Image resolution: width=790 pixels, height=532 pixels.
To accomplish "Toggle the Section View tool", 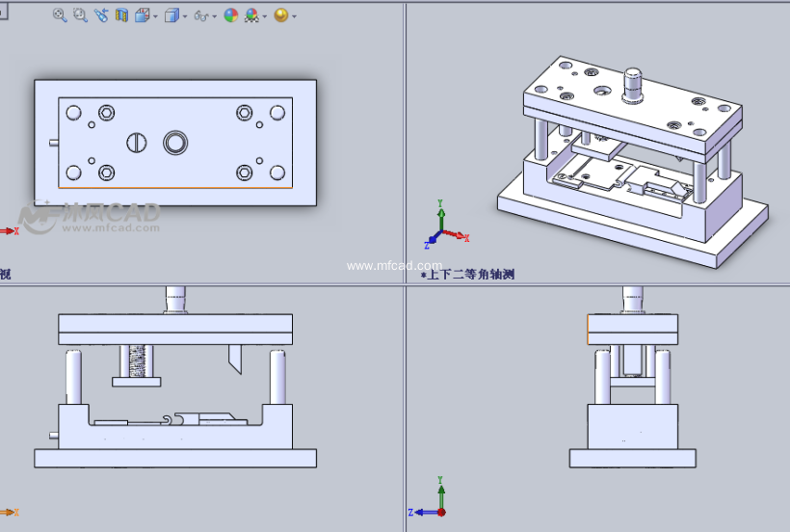I will point(121,15).
